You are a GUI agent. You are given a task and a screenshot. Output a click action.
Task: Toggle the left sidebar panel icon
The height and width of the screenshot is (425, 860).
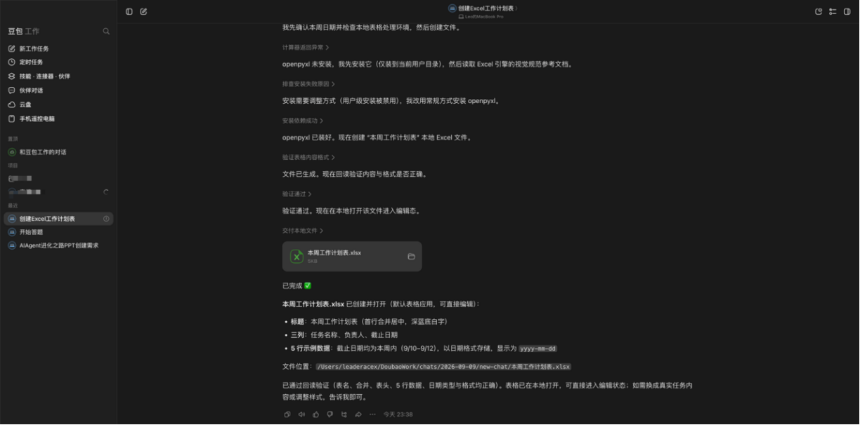(x=129, y=11)
